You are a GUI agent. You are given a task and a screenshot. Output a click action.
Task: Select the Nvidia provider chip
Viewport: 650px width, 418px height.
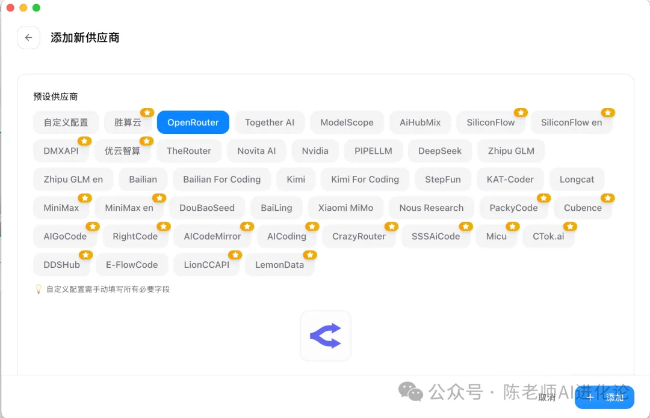[x=315, y=151]
